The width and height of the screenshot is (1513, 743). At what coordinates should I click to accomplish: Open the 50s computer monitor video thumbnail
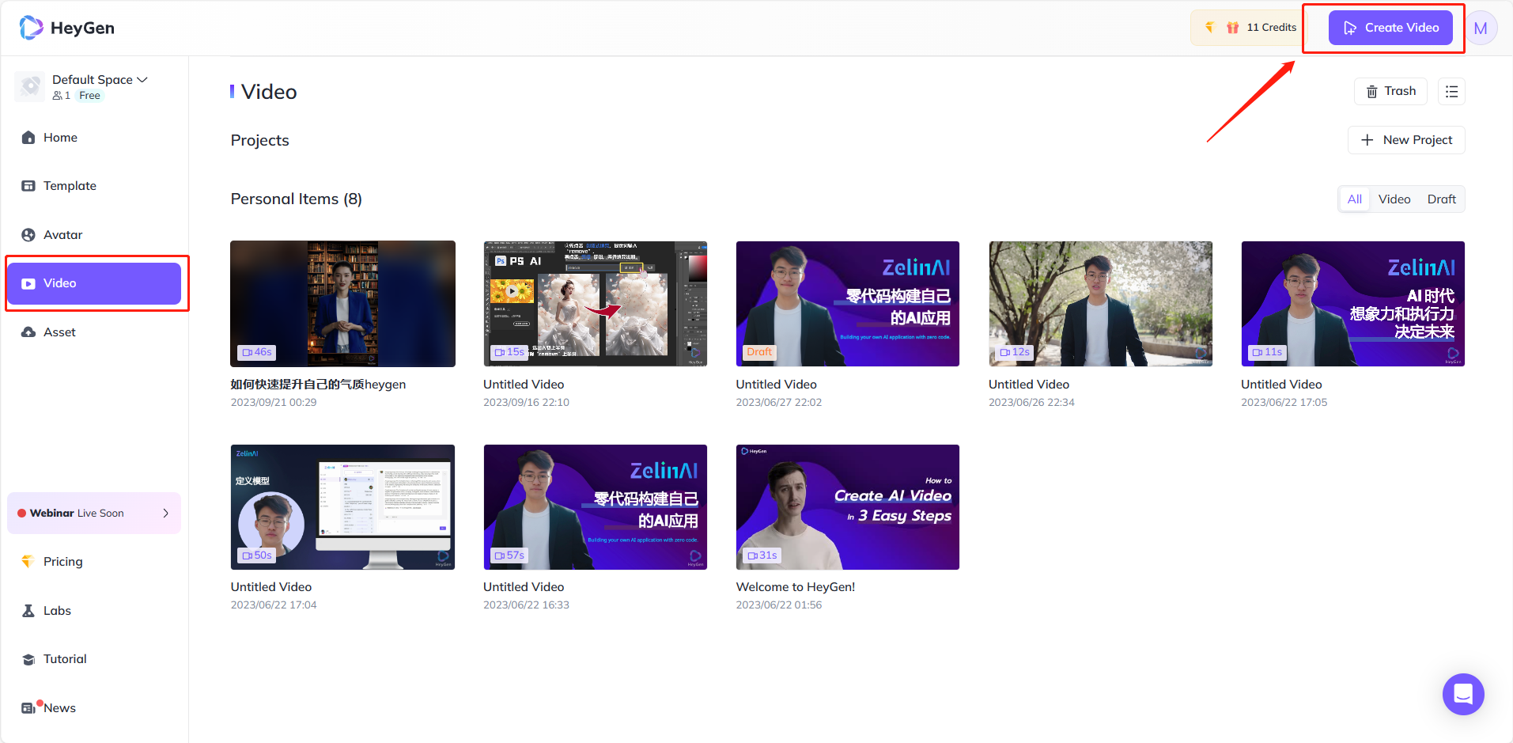click(342, 507)
